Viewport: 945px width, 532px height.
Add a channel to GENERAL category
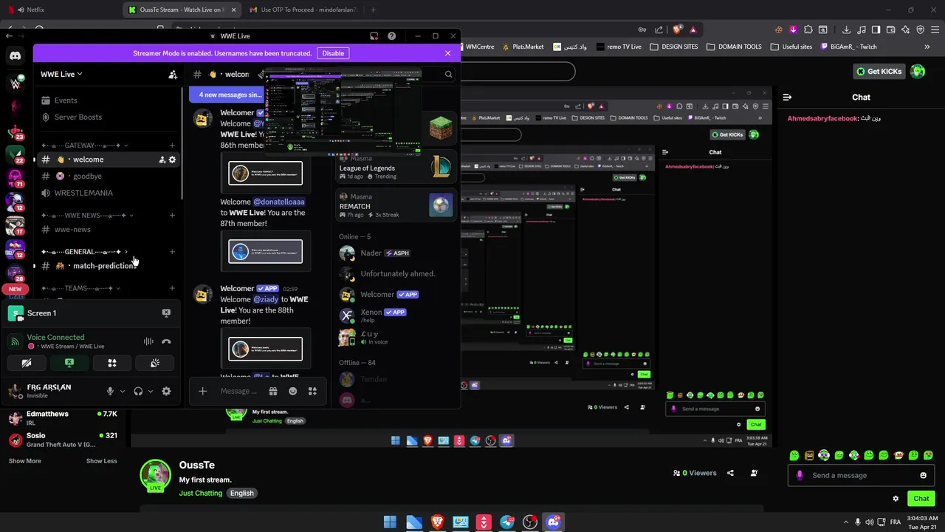[x=172, y=252]
